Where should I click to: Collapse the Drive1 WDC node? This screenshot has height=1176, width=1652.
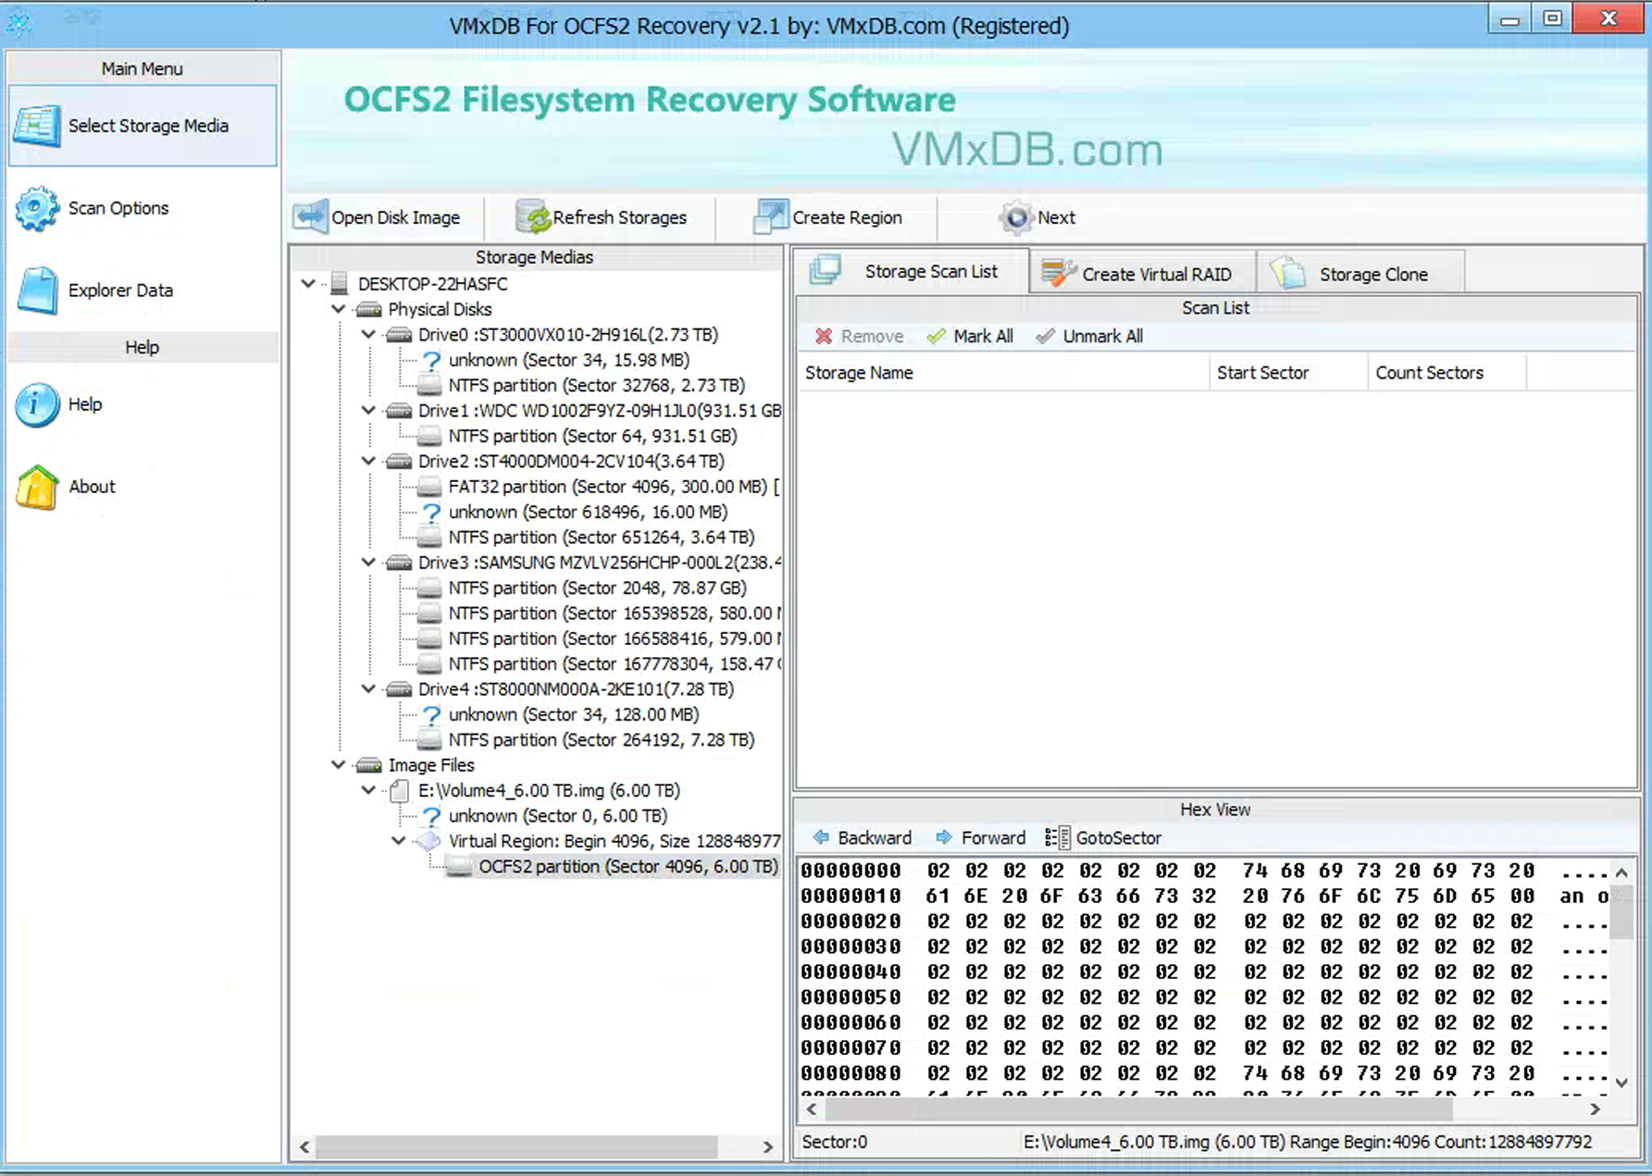[368, 410]
